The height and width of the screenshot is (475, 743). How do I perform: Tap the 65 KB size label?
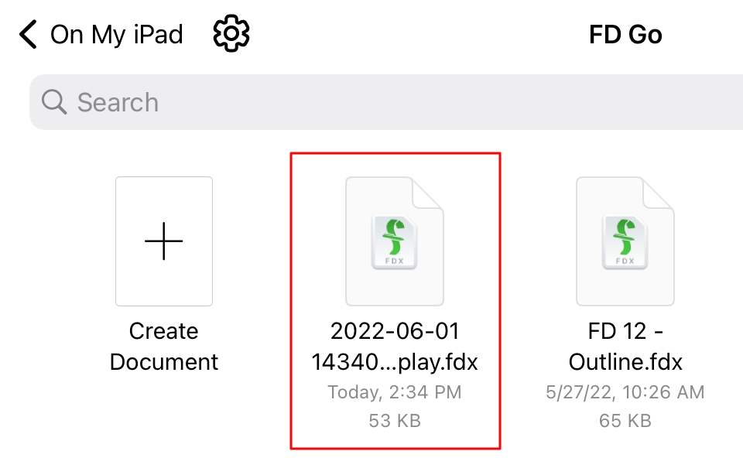[625, 420]
